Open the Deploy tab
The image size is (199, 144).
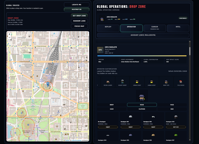tap(108, 28)
